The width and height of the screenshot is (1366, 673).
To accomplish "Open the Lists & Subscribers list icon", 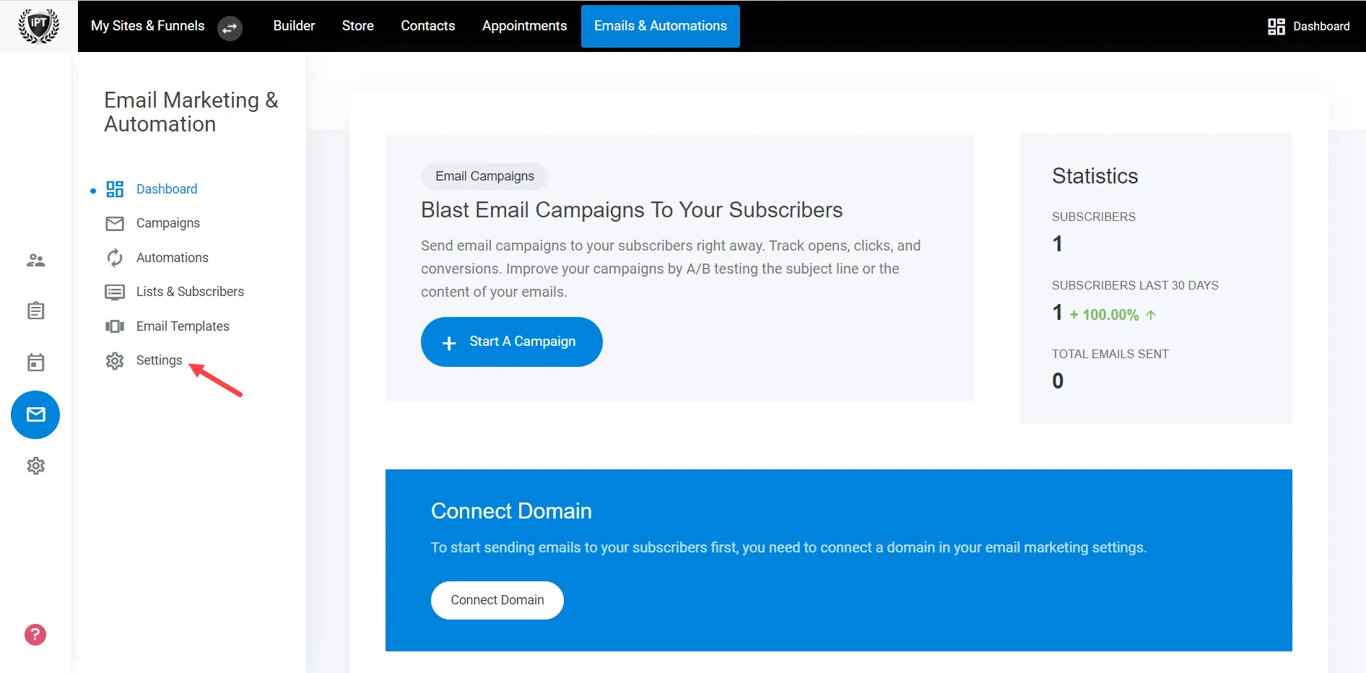I will click(114, 292).
